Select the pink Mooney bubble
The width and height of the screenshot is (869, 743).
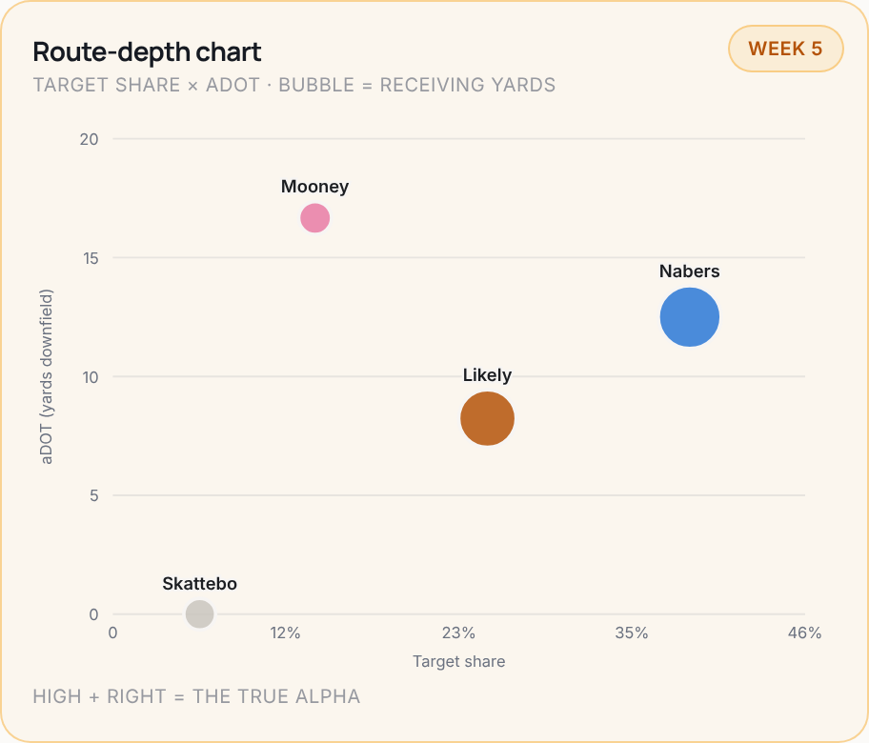click(x=314, y=218)
